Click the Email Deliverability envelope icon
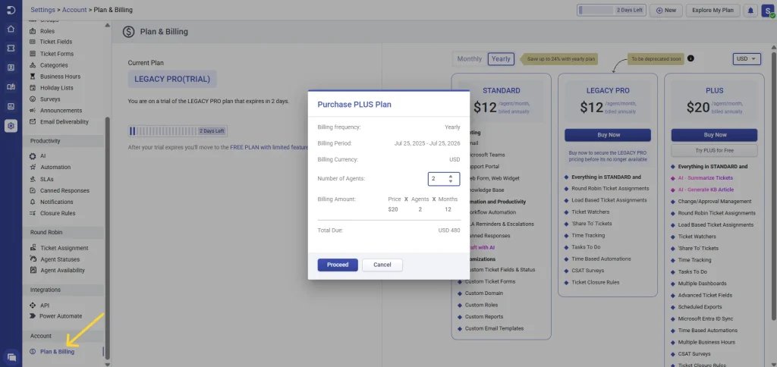The width and height of the screenshot is (777, 367). (x=33, y=122)
